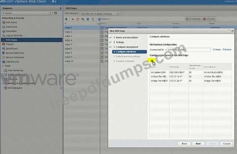
Task: Click the HA interface Connected To field
Action: (189, 50)
